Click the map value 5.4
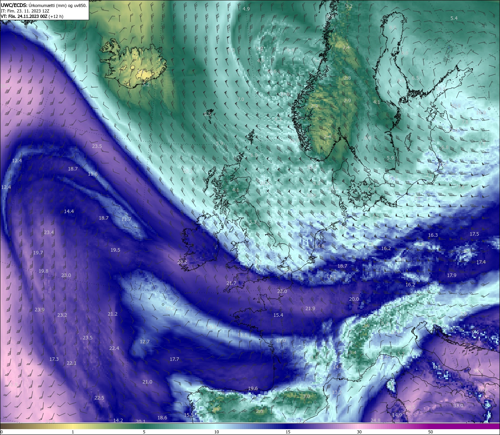 click(454, 18)
